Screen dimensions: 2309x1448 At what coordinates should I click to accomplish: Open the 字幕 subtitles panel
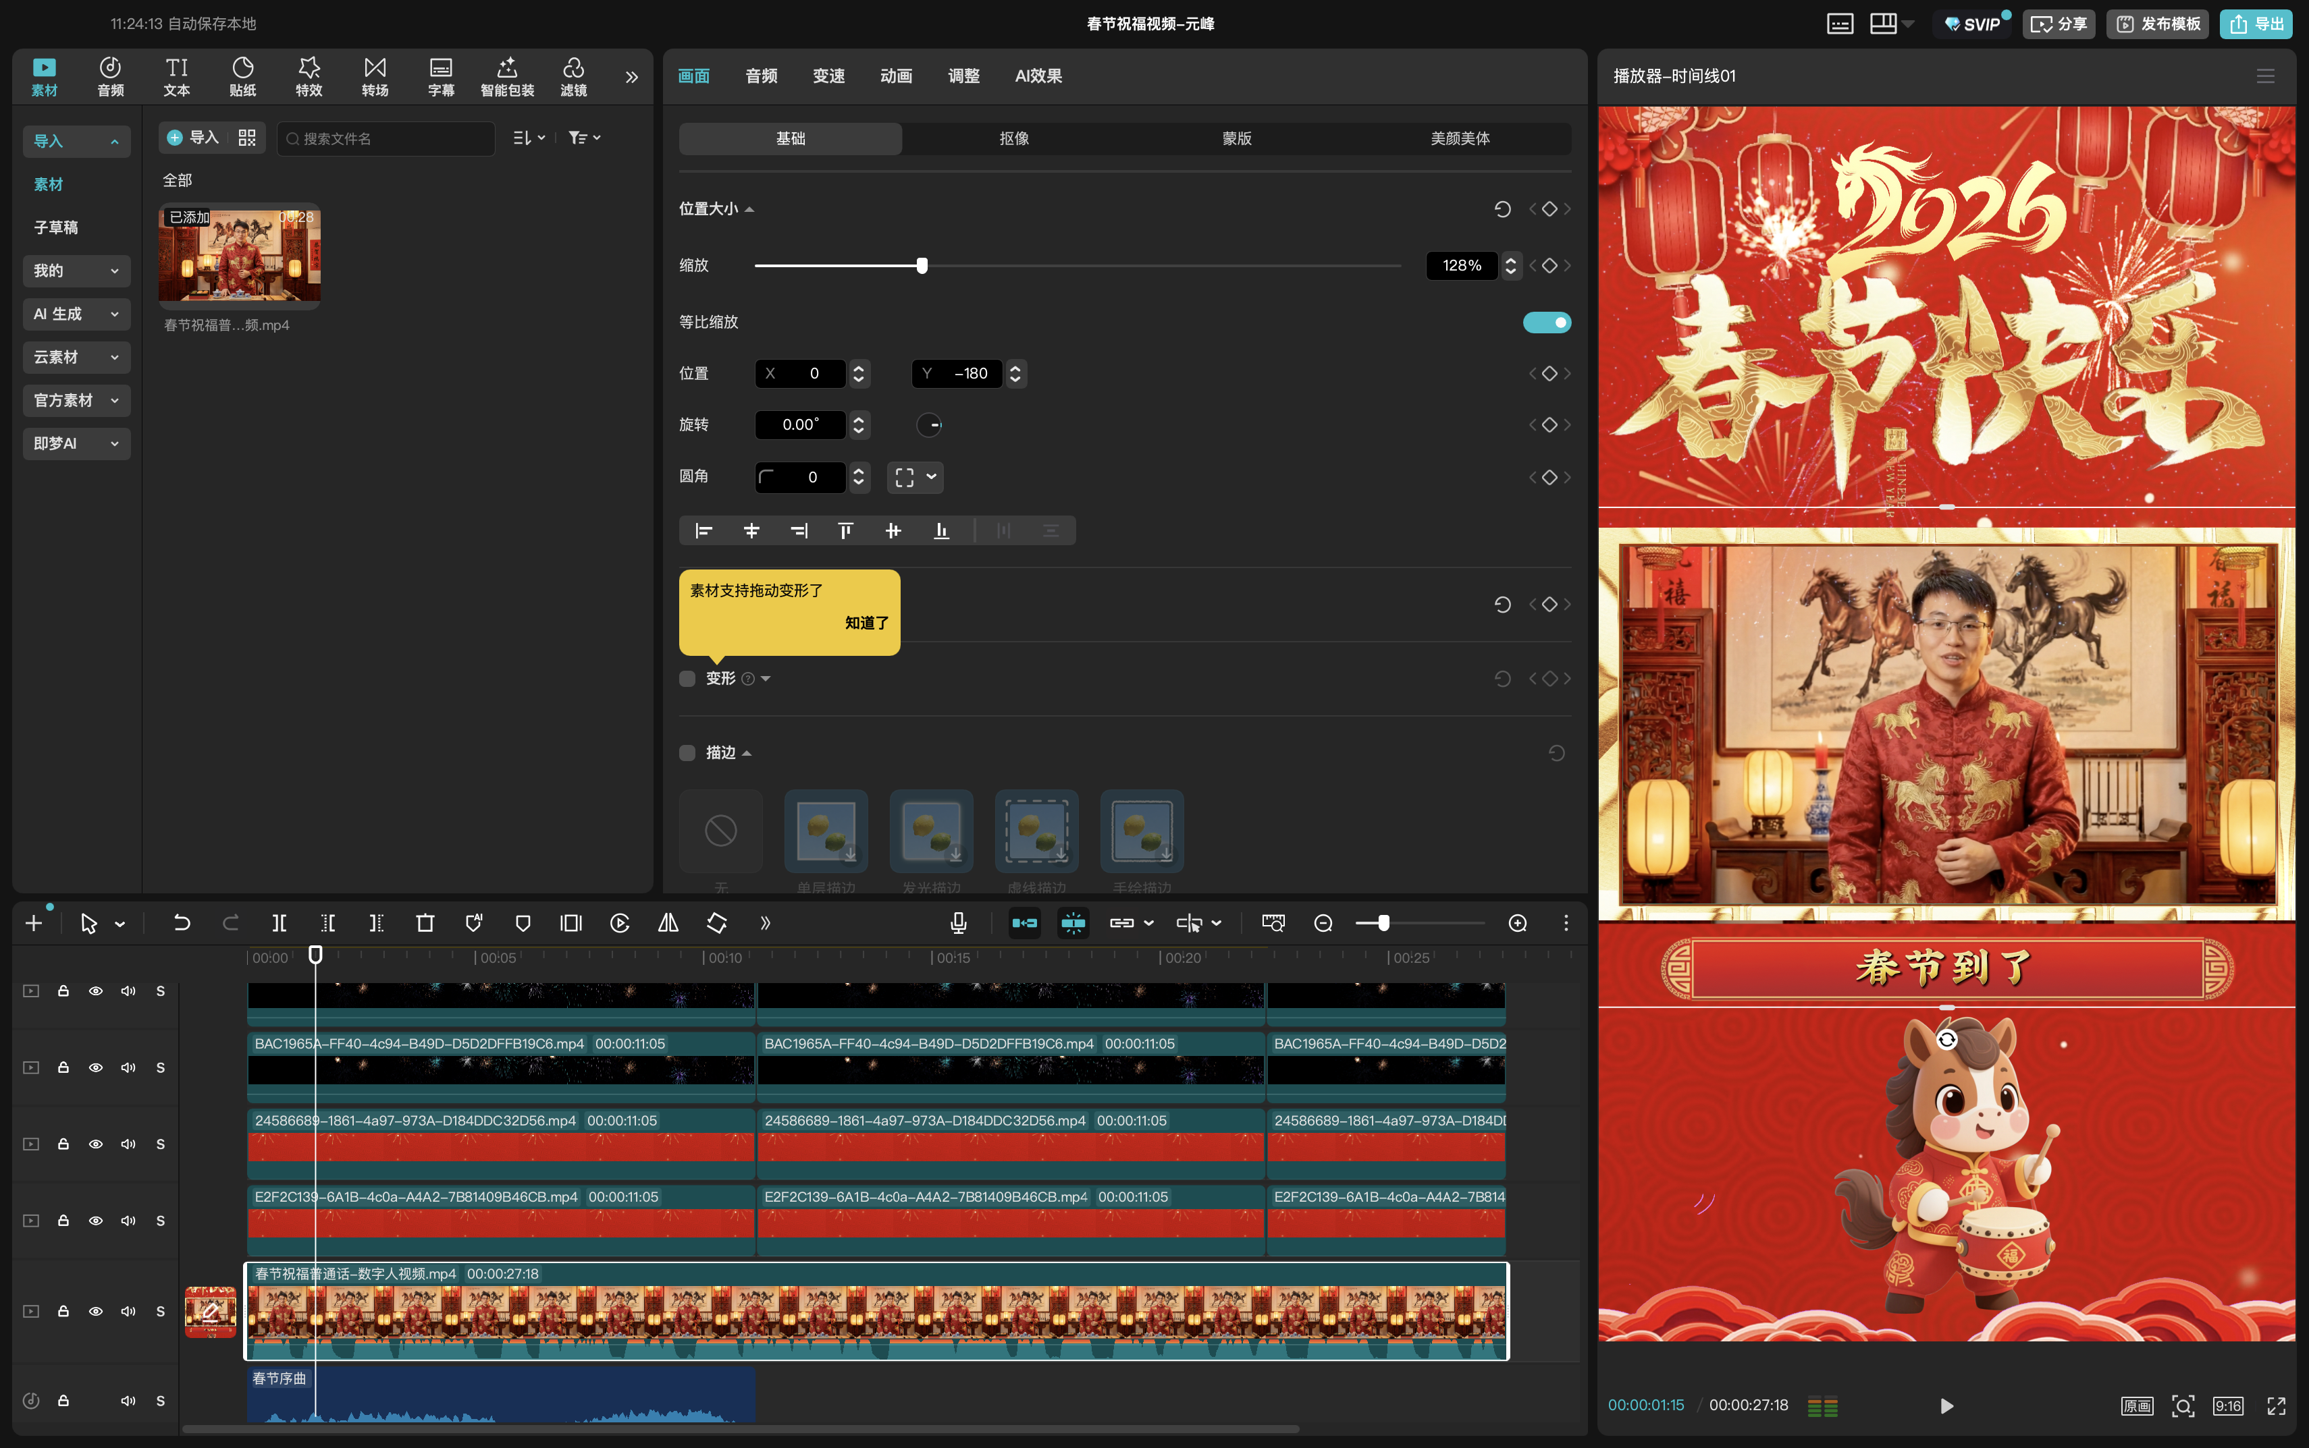441,76
